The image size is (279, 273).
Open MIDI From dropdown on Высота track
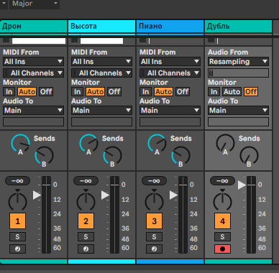[101, 62]
